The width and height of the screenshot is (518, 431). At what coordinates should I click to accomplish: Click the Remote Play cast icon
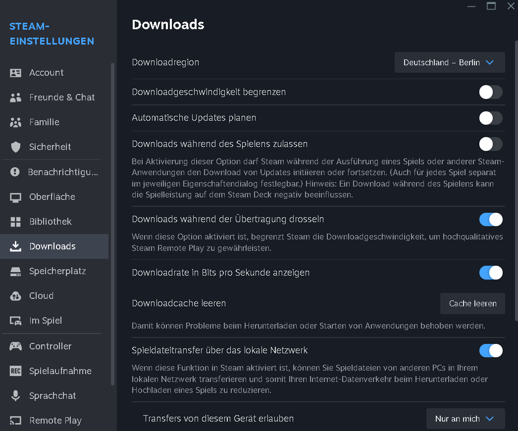[x=15, y=421]
